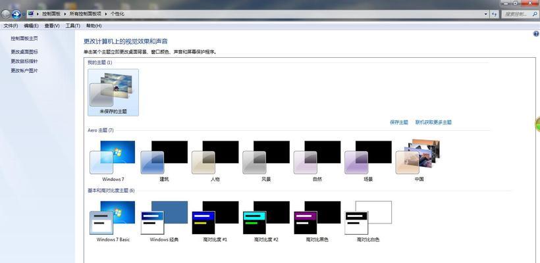Click the 所有控制面板项 breadcrumb

[86, 14]
